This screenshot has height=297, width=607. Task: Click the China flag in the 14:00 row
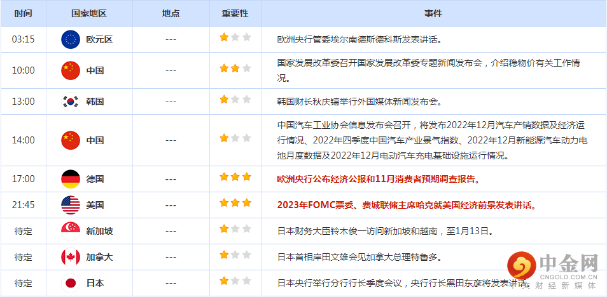(70, 140)
